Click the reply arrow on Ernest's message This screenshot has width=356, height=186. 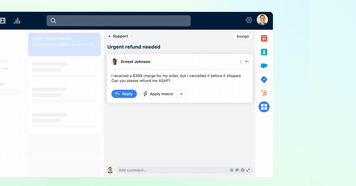[x=247, y=61]
